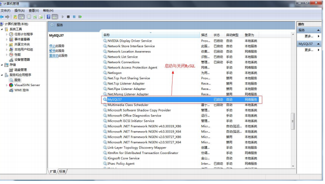Expand the 任务计划程序 node arrow
The image size is (325, 184).
click(7, 34)
